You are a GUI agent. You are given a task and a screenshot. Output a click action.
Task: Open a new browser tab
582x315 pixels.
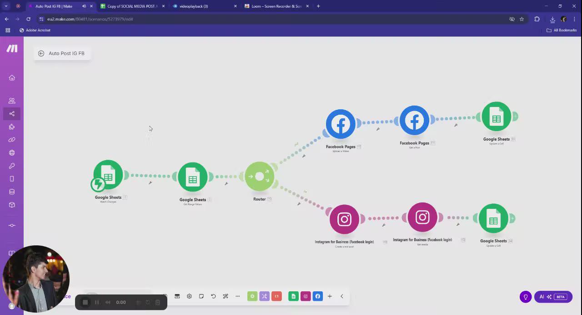tap(318, 6)
